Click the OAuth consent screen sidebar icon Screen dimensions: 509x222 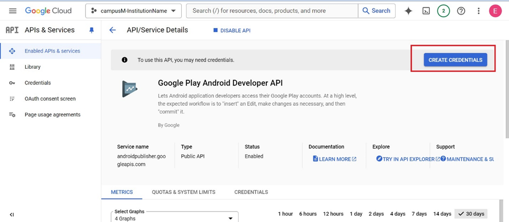pos(12,99)
